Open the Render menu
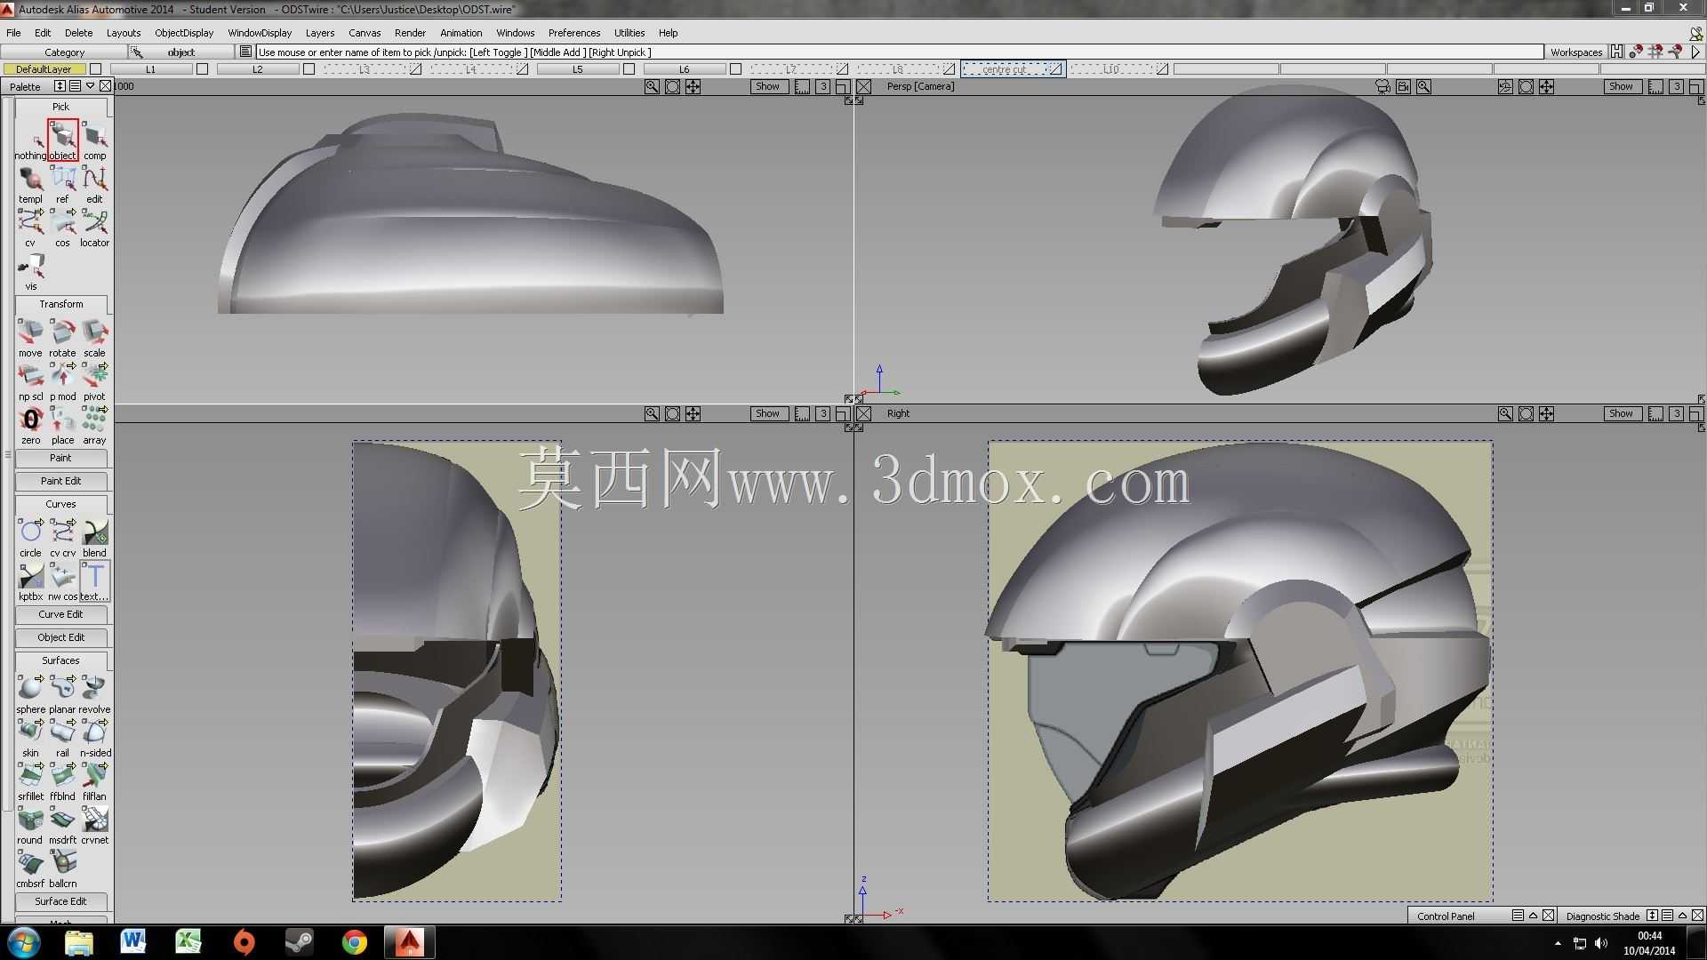Viewport: 1707px width, 960px height. tap(410, 33)
